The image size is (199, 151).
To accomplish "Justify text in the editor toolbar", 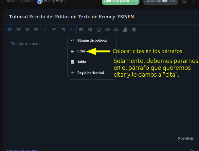I will tap(36, 30).
